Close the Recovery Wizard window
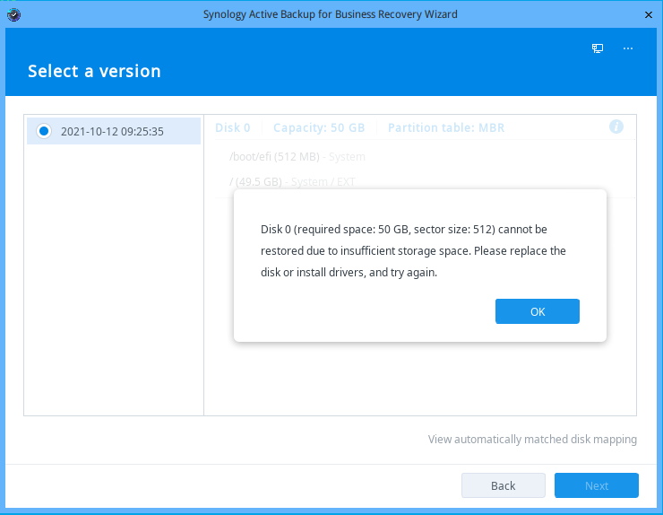Screen dimensions: 663x515 click(648, 15)
